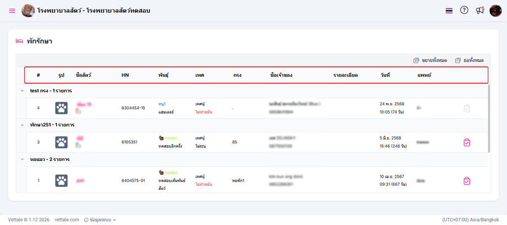Click paw thumbnail of HN 6304454-15
This screenshot has width=507, height=225.
click(62, 108)
